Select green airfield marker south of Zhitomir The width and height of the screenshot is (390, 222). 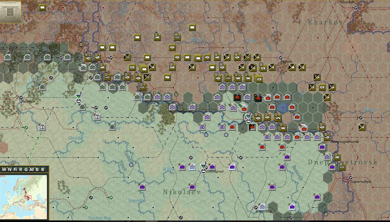point(26,128)
